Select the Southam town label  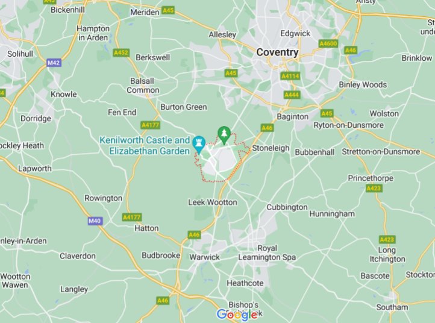pos(392,307)
